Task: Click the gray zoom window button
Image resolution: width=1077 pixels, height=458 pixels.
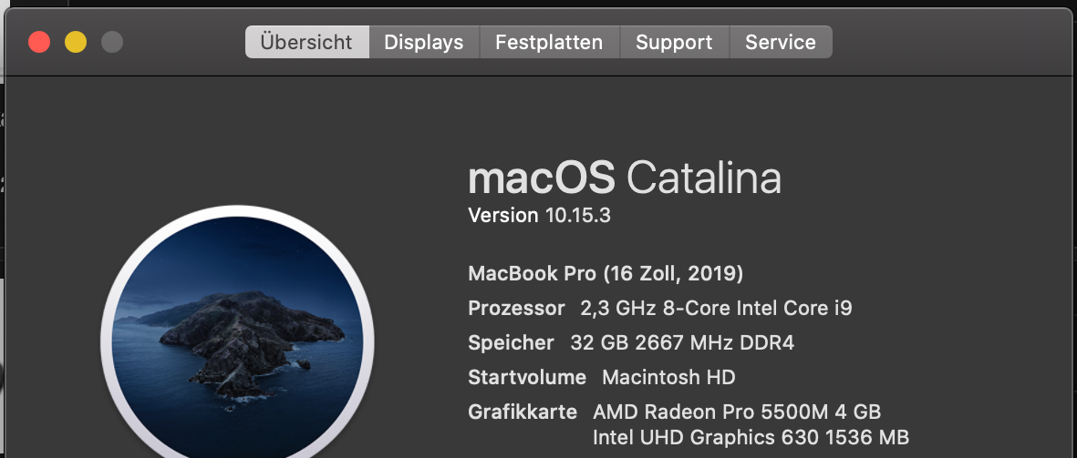Action: point(112,42)
